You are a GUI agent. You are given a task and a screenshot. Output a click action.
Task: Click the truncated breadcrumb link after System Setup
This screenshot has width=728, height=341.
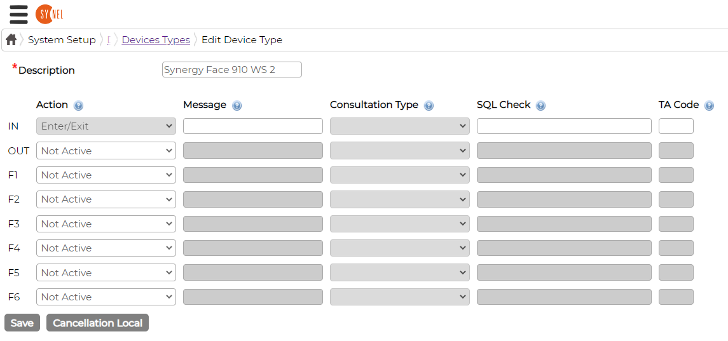point(108,40)
